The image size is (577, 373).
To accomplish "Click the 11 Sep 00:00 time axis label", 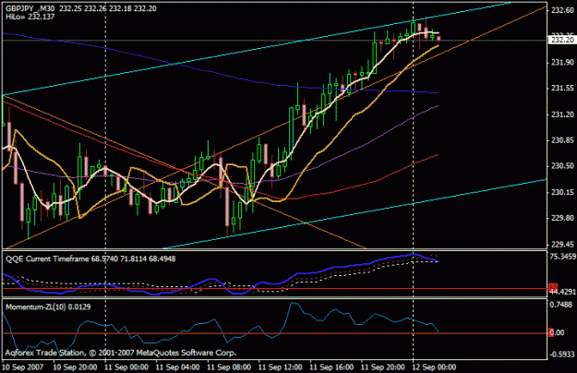I will tap(126, 367).
